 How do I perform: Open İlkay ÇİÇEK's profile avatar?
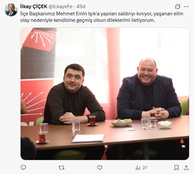pos(11,10)
